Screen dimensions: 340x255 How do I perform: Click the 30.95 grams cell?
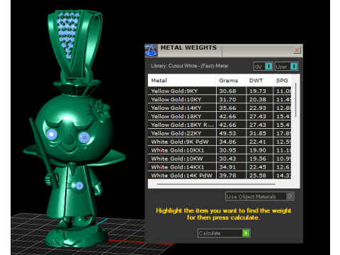point(231,150)
